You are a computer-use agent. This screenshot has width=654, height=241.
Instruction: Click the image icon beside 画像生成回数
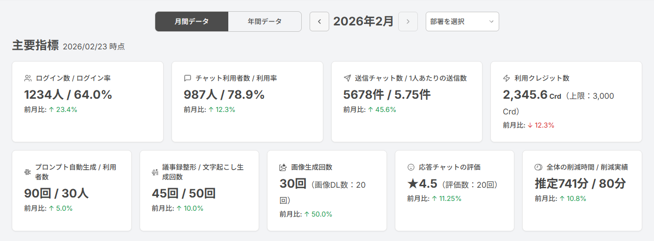tap(283, 167)
